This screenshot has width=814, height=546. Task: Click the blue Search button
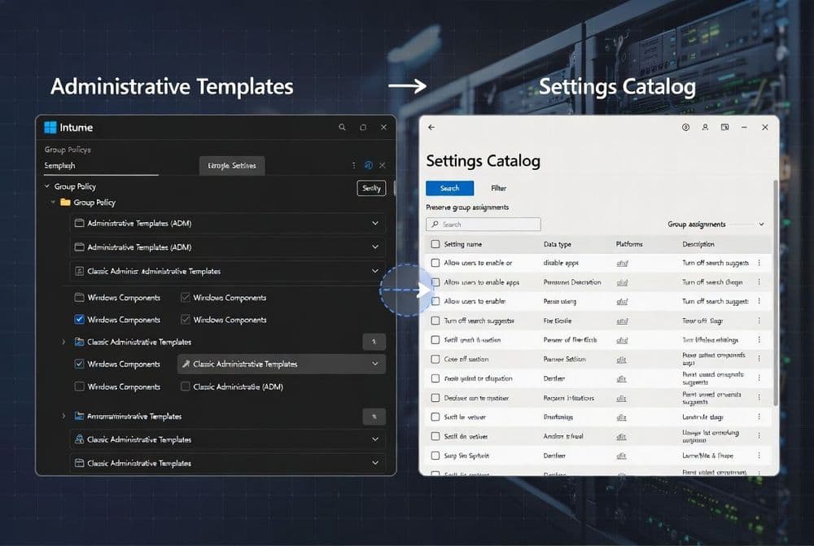[449, 188]
